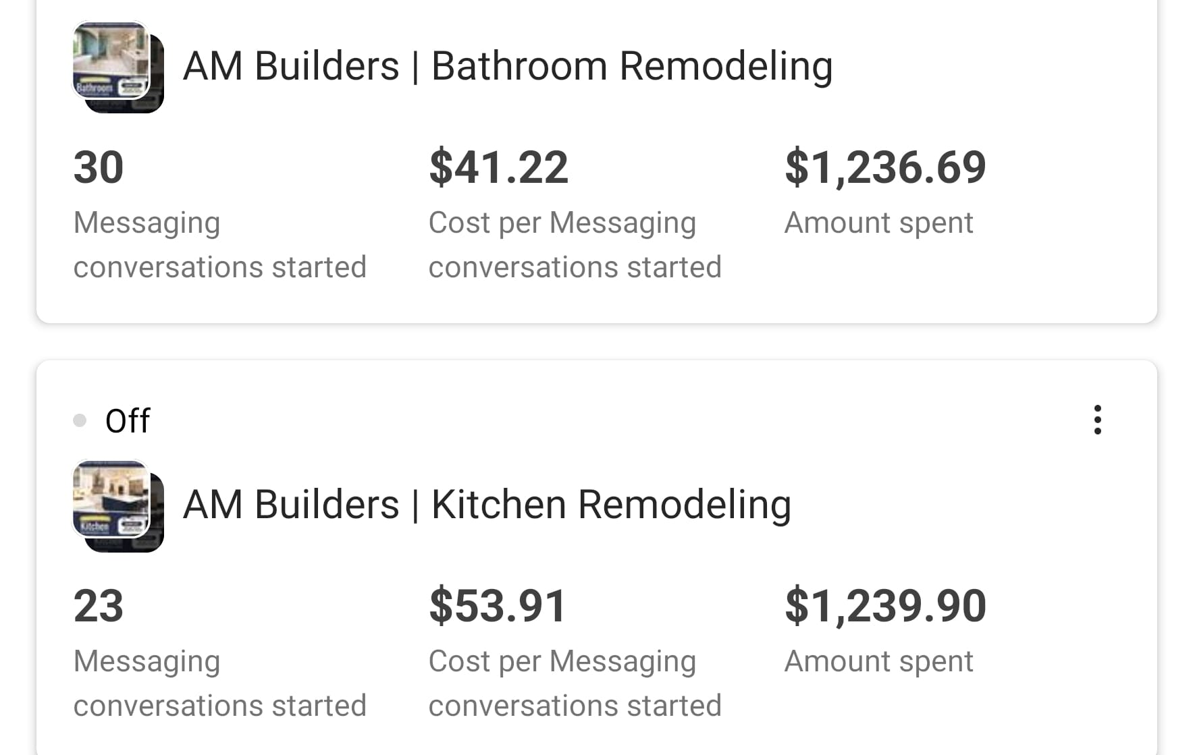This screenshot has height=755, width=1193.
Task: Click Kitchen's Messaging conversations started label
Action: pos(219,683)
